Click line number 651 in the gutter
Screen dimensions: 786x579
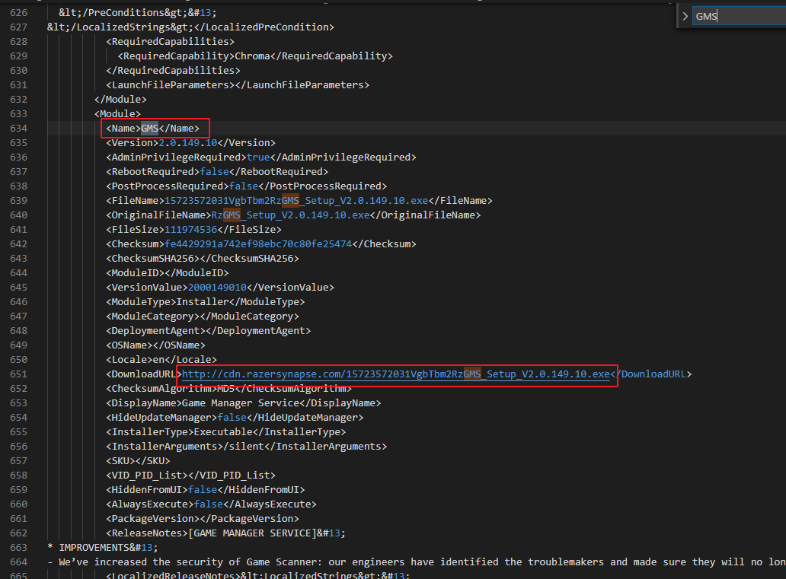coord(18,374)
